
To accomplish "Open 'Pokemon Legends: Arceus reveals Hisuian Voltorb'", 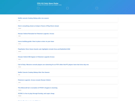I will coord(34,80).
